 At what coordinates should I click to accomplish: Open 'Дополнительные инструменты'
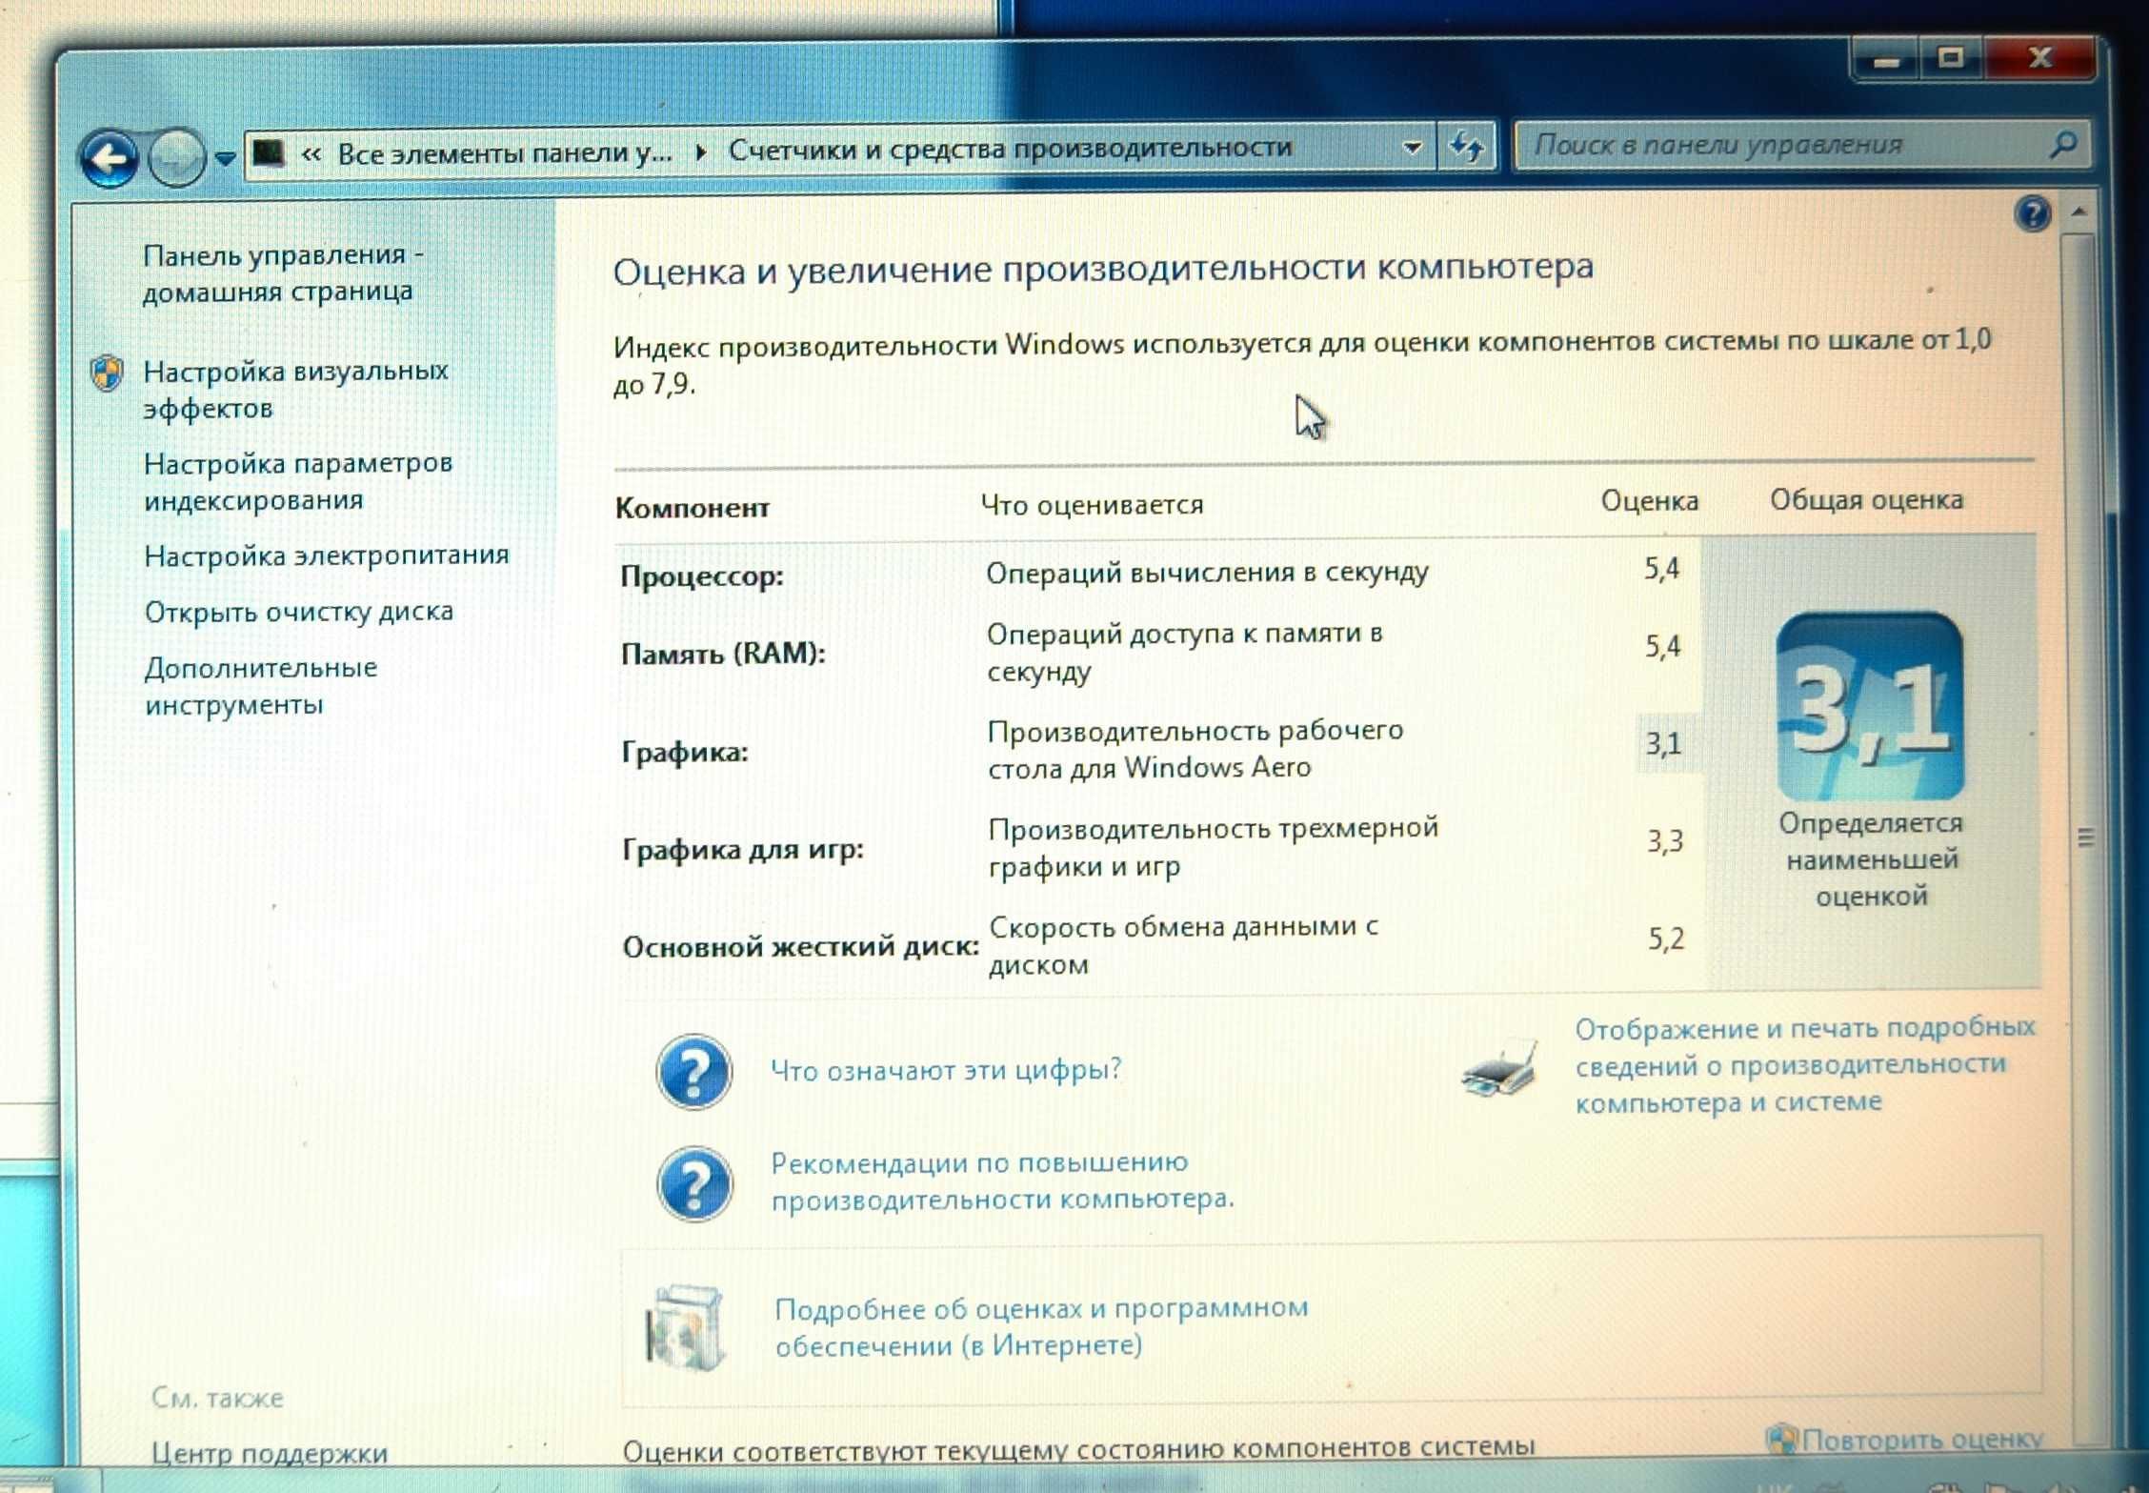pos(261,686)
